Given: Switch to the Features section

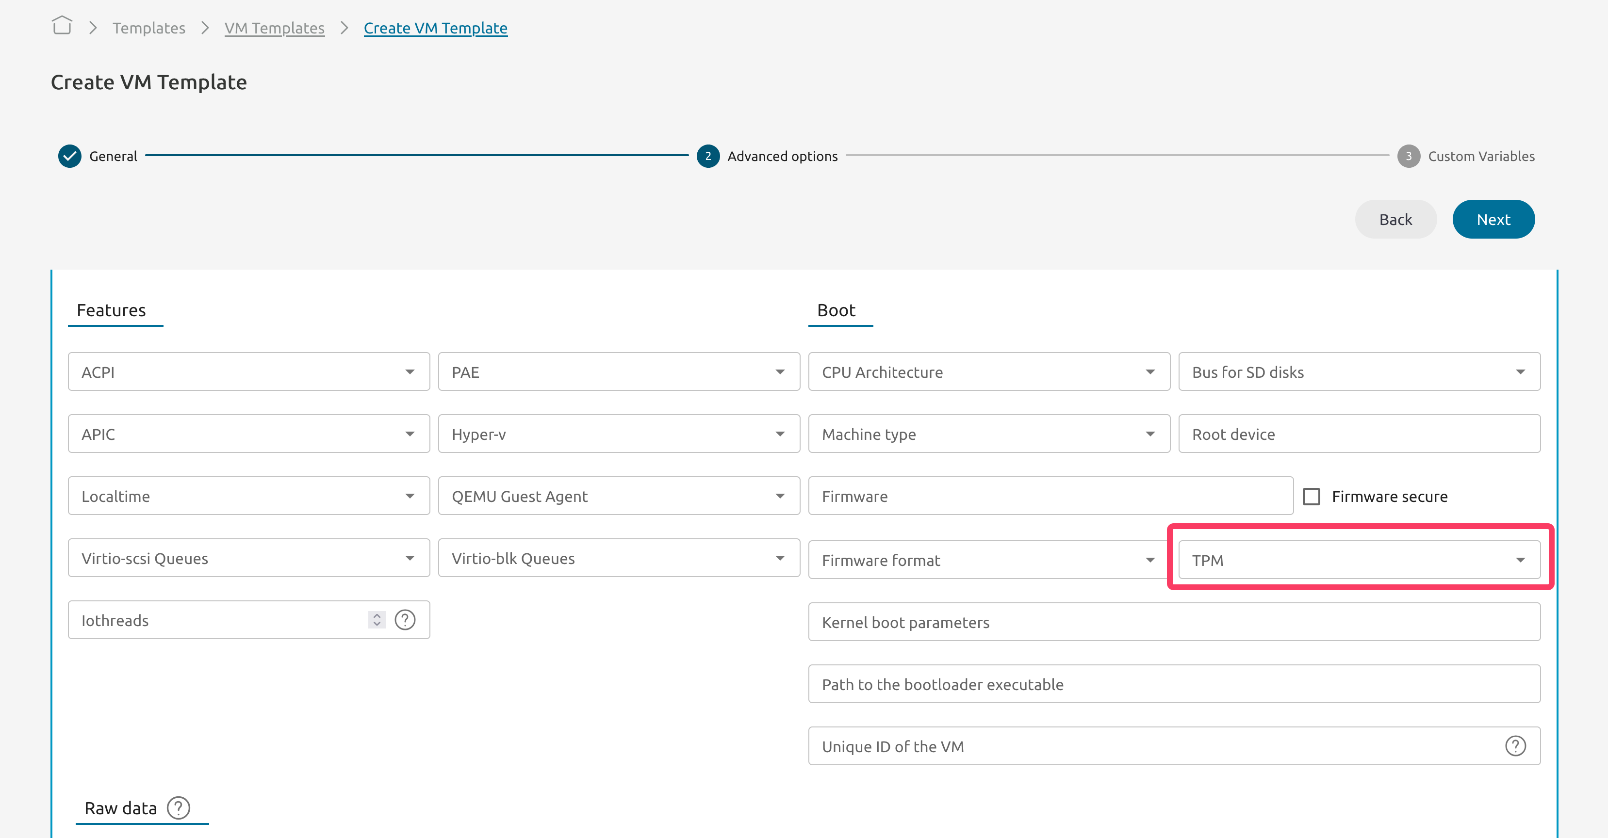Looking at the screenshot, I should tap(111, 310).
